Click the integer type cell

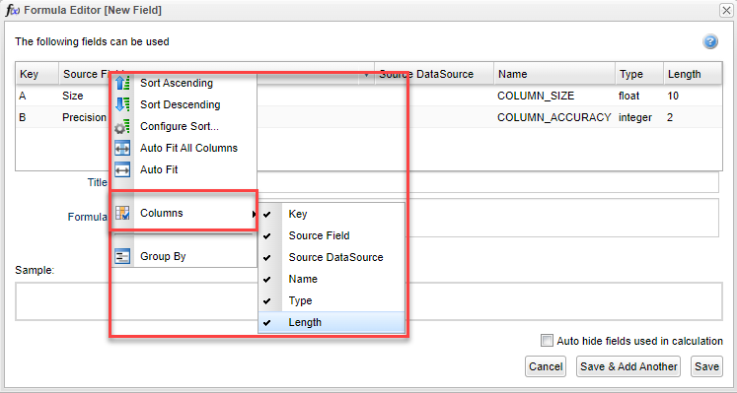(x=635, y=117)
